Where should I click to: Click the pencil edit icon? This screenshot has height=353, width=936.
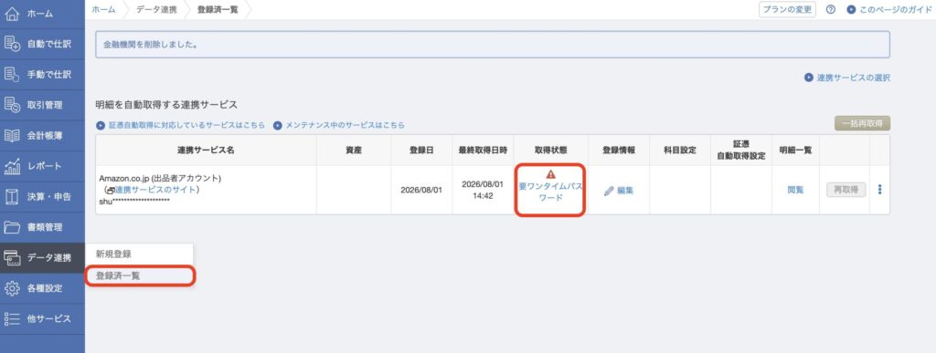[609, 191]
